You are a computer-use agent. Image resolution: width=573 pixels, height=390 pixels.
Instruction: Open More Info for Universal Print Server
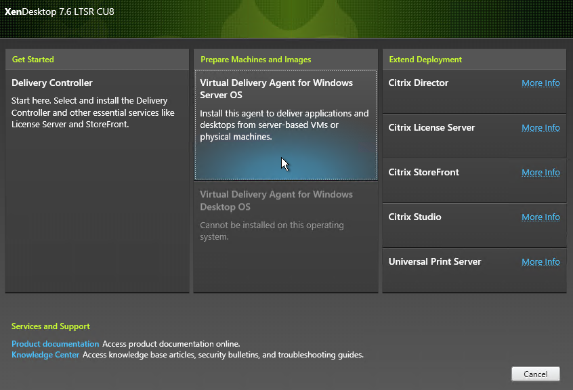tap(540, 262)
